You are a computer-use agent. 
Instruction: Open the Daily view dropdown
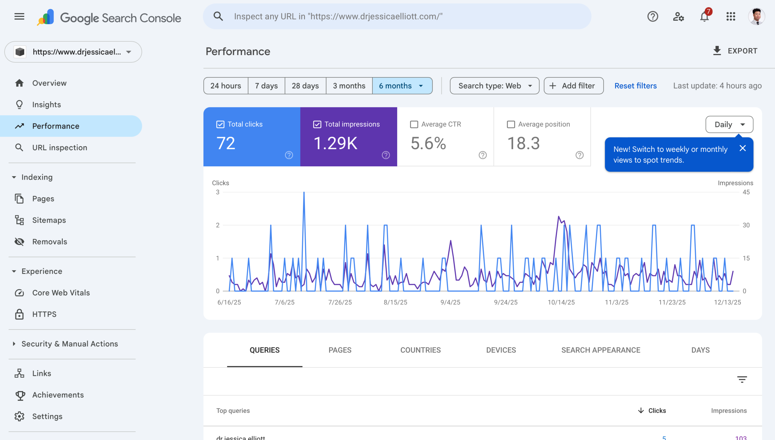729,124
